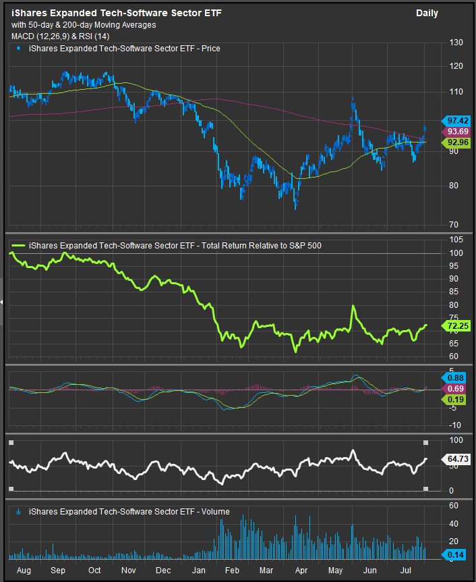Click the Daily interval label

(427, 14)
